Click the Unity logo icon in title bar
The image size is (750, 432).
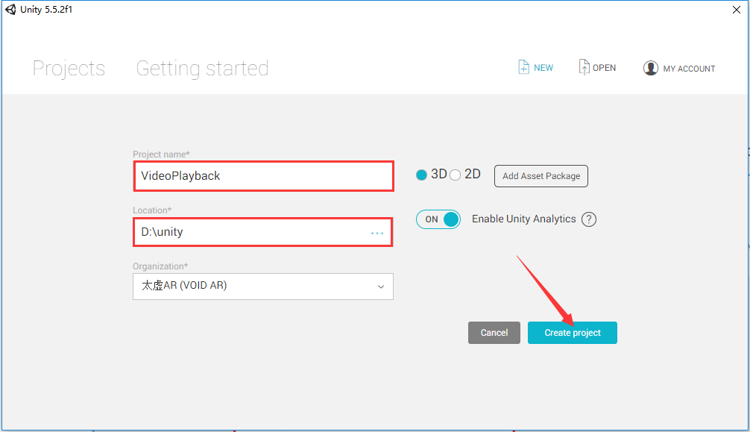[x=10, y=10]
